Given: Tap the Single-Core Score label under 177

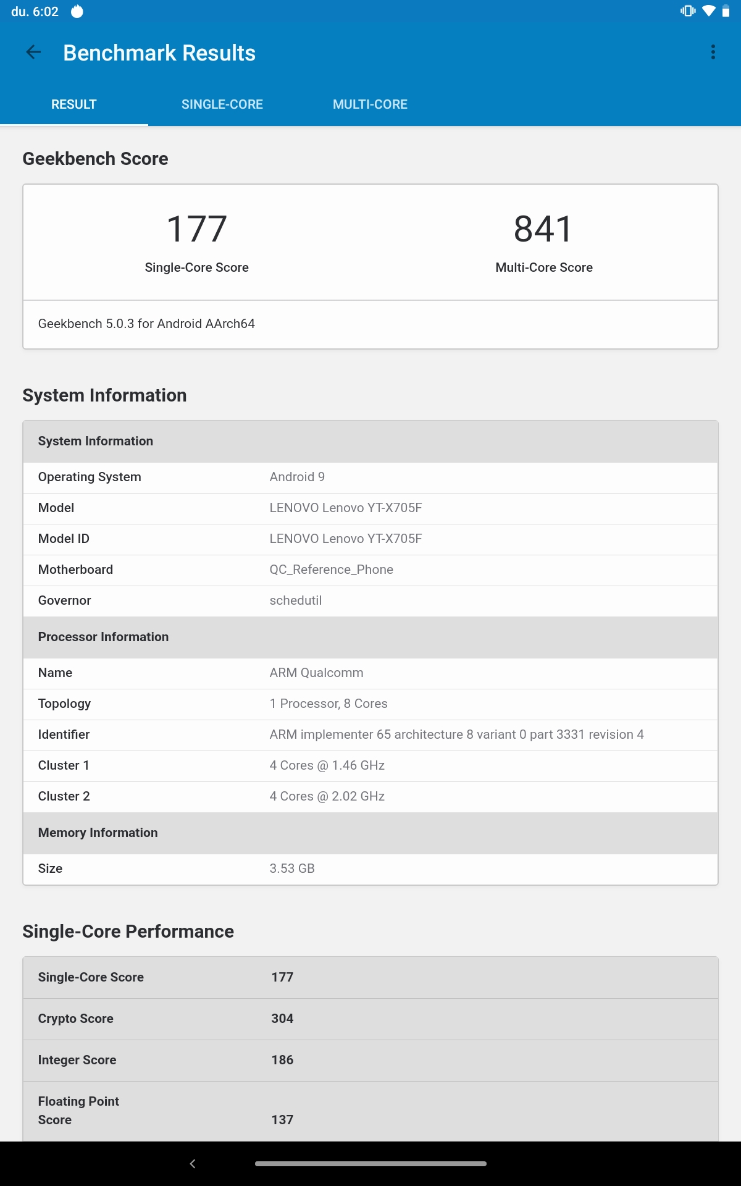Looking at the screenshot, I should point(197,267).
